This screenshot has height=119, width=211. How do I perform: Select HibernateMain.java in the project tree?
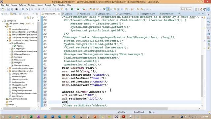coord(22,54)
